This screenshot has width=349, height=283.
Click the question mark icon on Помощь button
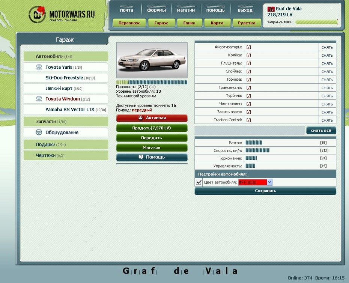tap(141, 157)
